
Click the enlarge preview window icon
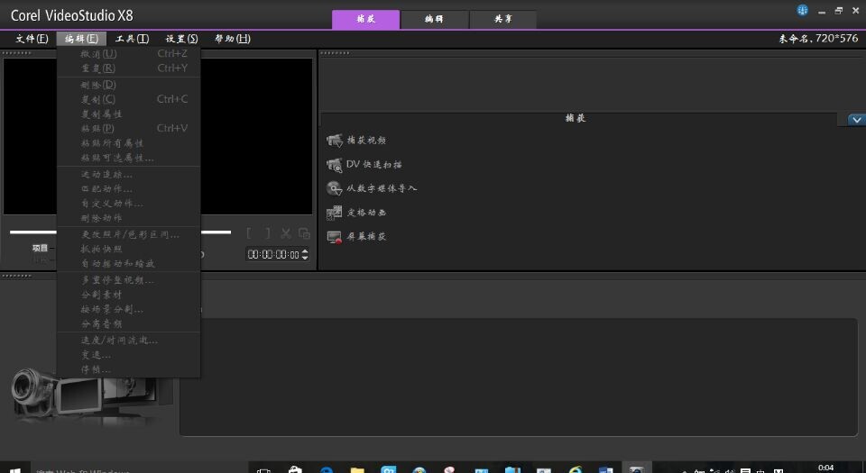[304, 233]
